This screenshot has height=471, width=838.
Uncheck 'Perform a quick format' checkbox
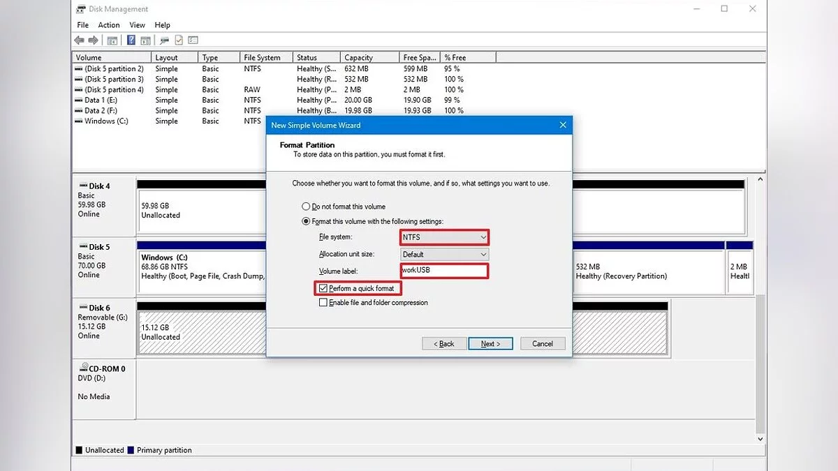click(323, 288)
